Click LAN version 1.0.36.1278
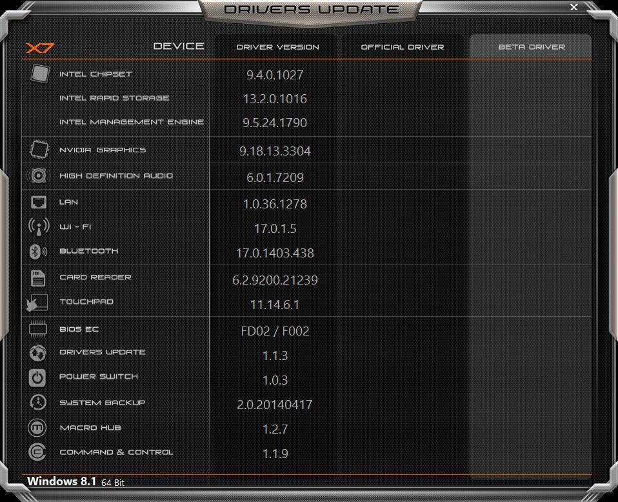This screenshot has width=618, height=502. click(x=275, y=204)
